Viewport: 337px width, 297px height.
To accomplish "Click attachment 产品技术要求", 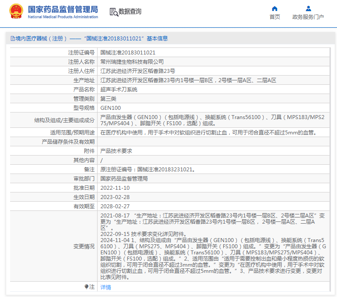I will pyautogui.click(x=116, y=151).
